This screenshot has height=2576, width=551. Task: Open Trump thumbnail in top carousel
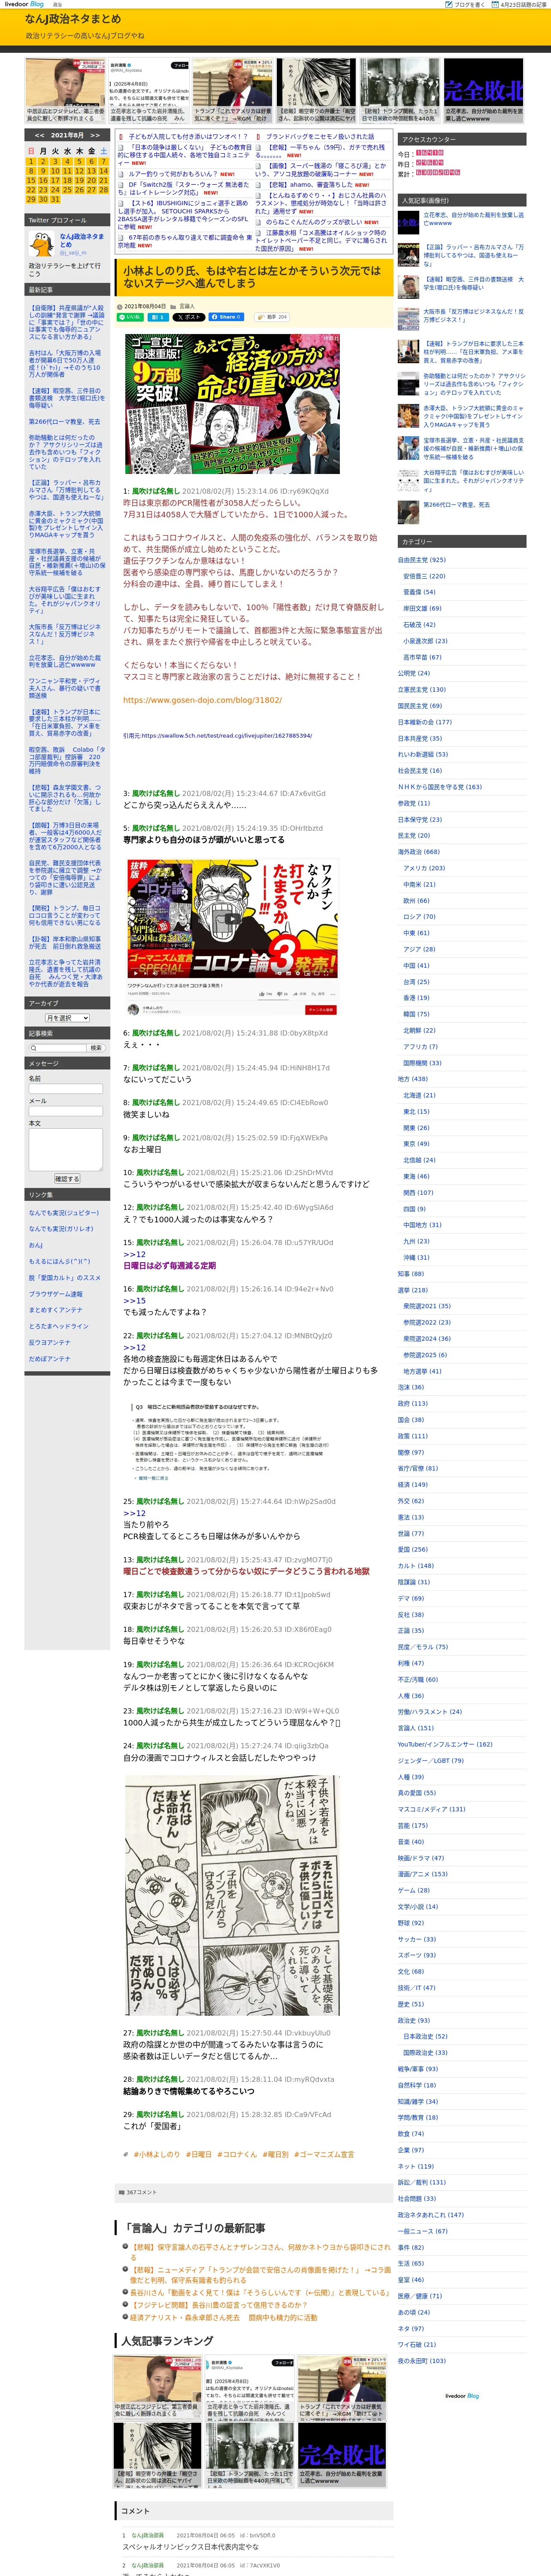coord(232,91)
